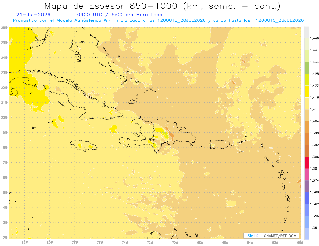The height and width of the screenshot is (246, 319).
Task: Click the colorbar value 1.416
Action: (x=314, y=97)
